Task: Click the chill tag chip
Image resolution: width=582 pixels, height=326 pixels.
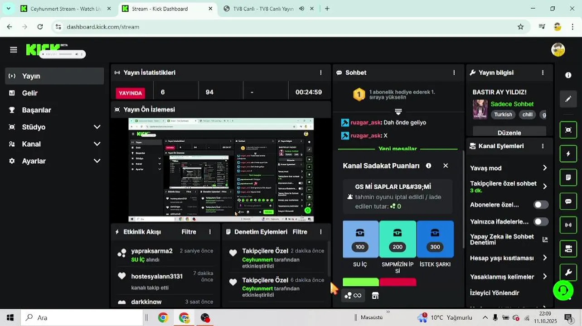Action: 528,115
